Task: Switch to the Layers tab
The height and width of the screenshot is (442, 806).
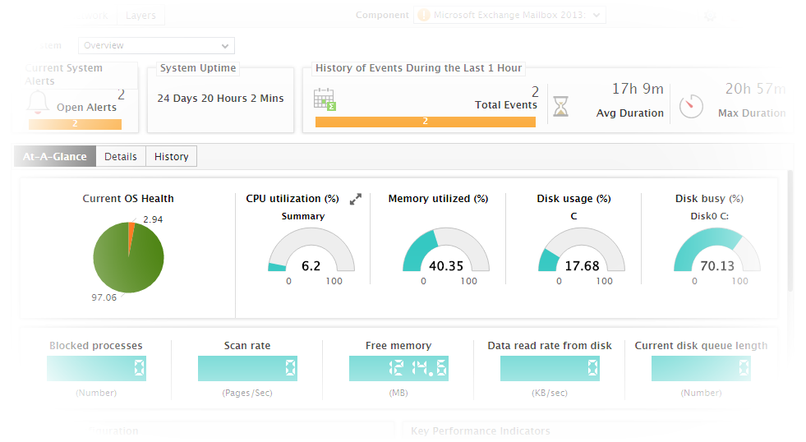Action: tap(140, 15)
